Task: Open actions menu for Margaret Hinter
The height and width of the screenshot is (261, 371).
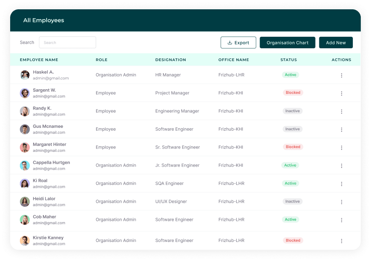Action: (x=341, y=148)
